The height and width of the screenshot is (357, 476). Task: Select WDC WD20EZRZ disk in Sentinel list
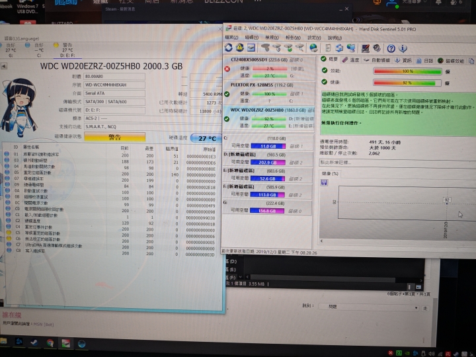[268, 118]
